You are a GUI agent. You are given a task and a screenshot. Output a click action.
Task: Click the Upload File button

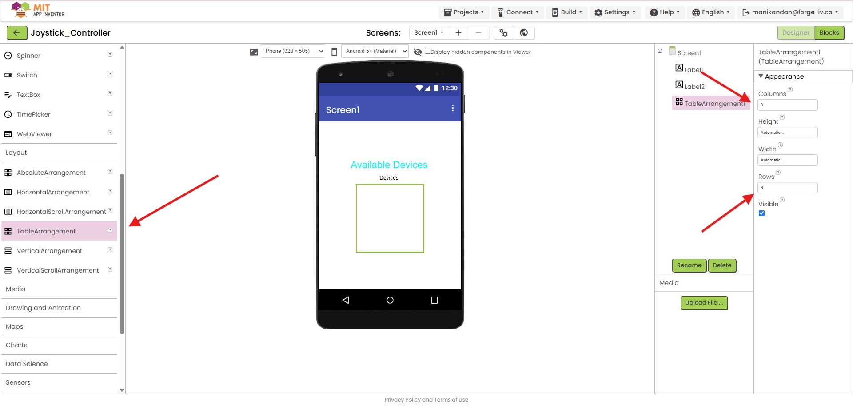tap(704, 303)
